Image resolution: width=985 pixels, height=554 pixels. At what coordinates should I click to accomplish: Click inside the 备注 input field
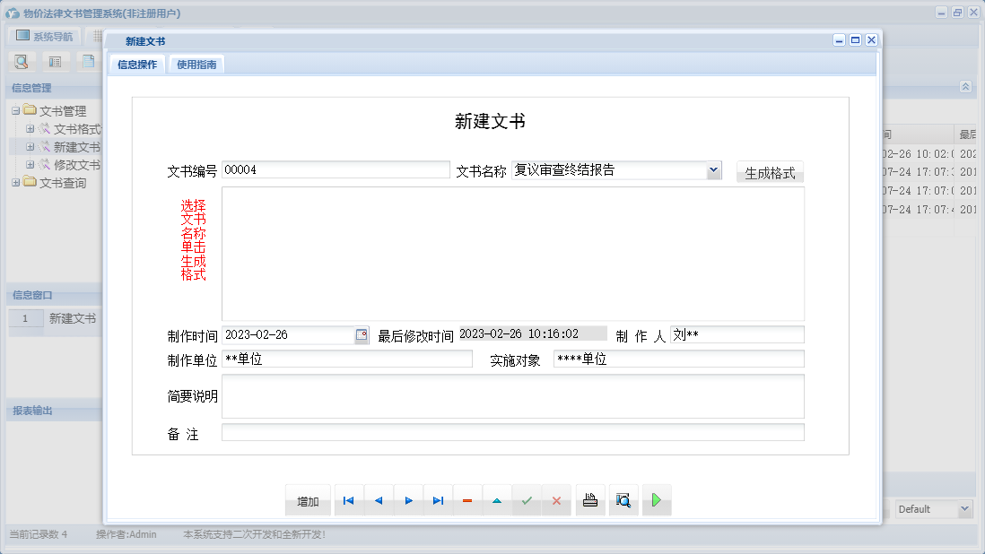(x=511, y=432)
